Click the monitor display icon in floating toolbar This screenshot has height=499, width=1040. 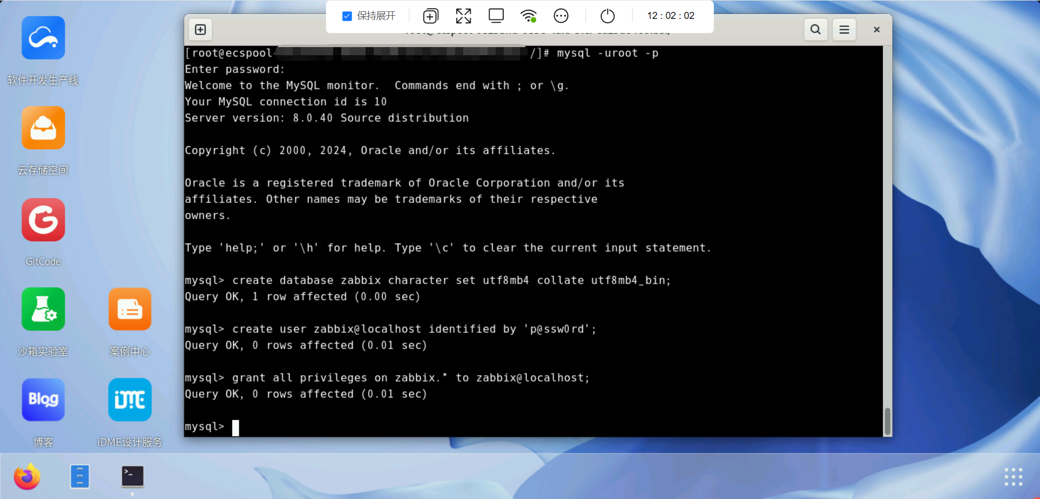[x=496, y=16]
